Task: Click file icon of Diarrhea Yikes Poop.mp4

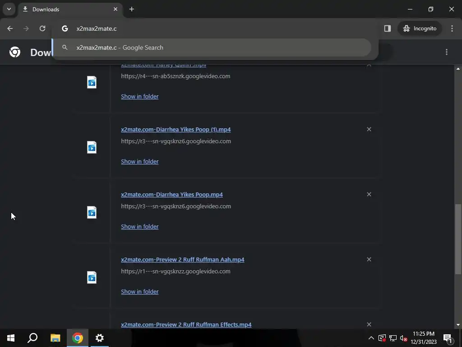Action: 92,212
